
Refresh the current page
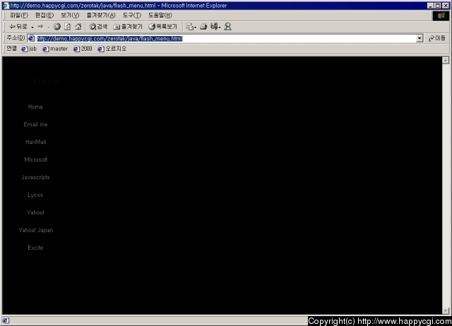68,27
